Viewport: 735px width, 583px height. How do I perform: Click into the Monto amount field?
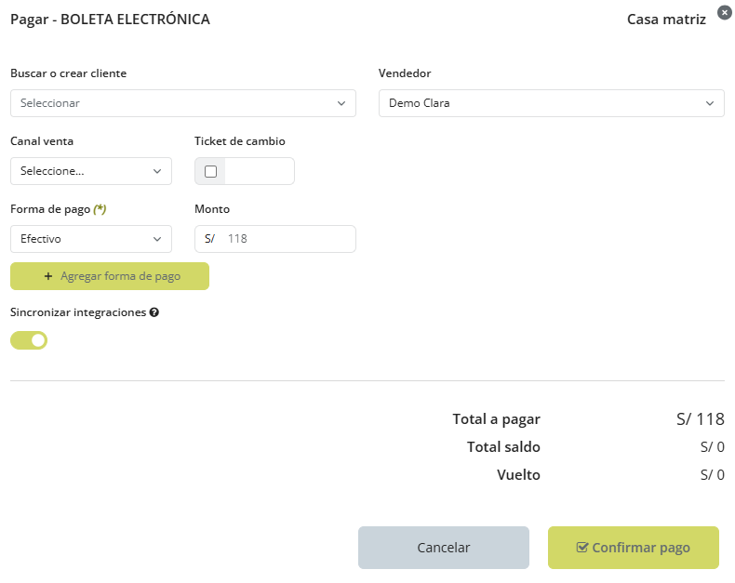pos(287,239)
